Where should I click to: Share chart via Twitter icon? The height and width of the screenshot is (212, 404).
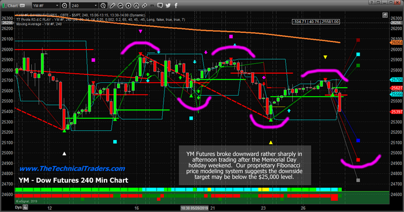coord(168,5)
